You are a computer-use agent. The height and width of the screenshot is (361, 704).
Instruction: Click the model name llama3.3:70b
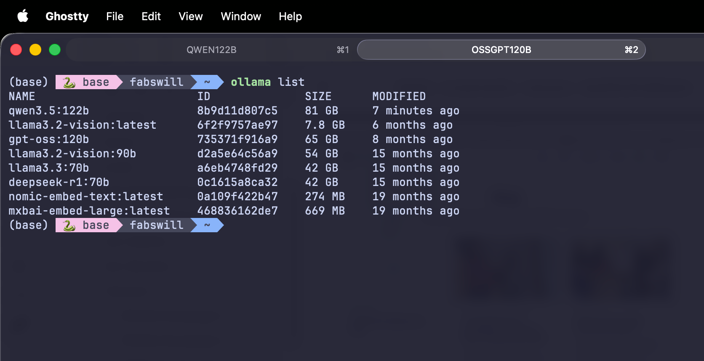[x=49, y=168]
